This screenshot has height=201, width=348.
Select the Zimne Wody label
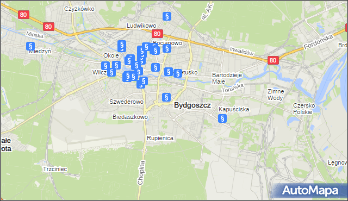tap(276, 95)
